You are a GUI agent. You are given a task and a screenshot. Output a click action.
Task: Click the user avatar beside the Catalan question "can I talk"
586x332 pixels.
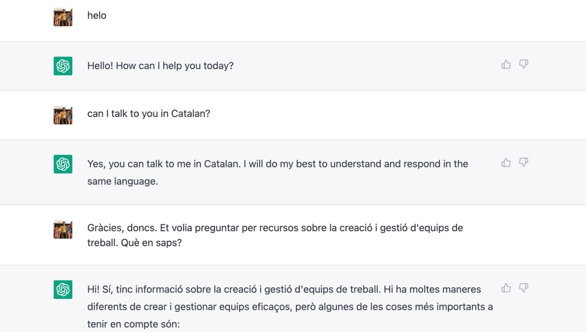tap(63, 115)
